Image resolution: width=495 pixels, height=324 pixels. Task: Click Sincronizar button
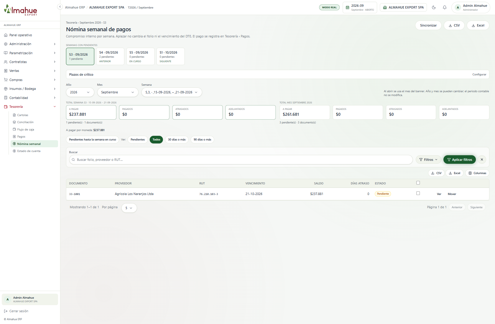point(428,25)
